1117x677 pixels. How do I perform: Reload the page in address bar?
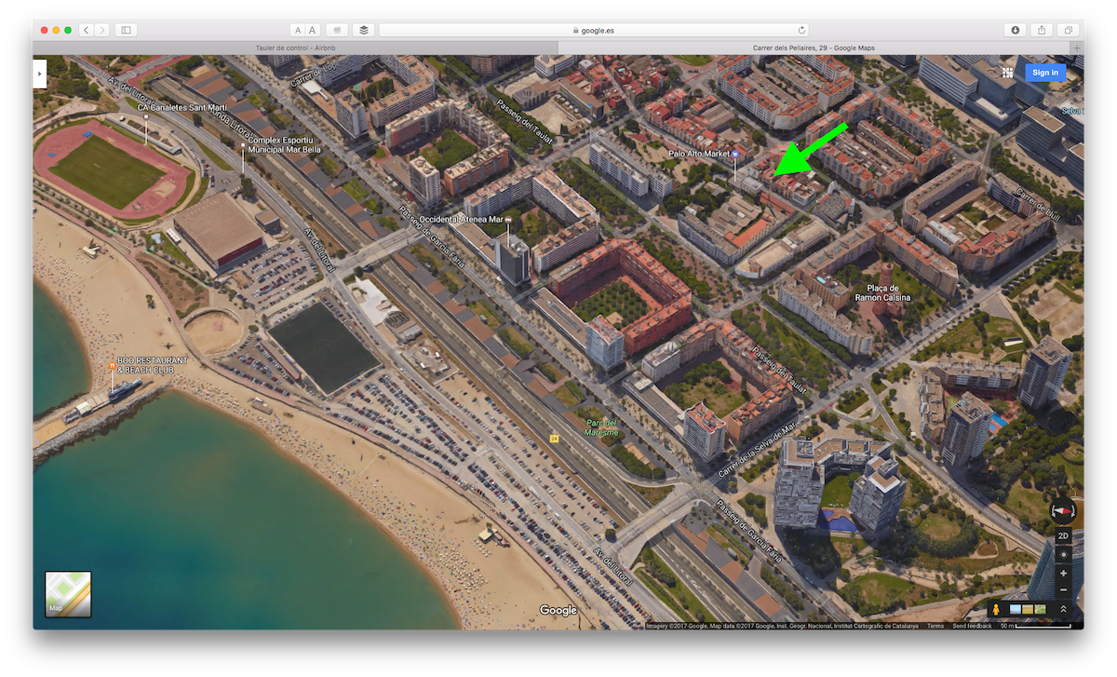[x=801, y=30]
